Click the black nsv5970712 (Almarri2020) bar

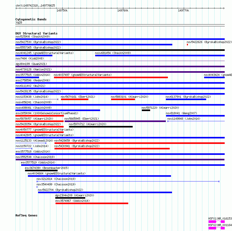pyautogui.click(x=101, y=127)
